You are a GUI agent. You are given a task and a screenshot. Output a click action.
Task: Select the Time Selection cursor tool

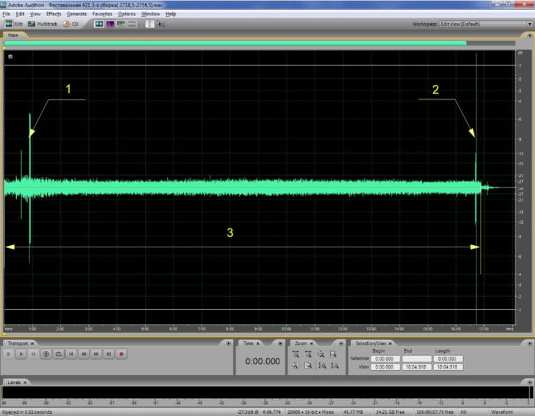[x=150, y=24]
